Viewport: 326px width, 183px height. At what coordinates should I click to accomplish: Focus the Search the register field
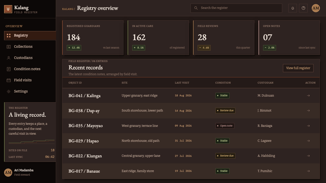236,8
